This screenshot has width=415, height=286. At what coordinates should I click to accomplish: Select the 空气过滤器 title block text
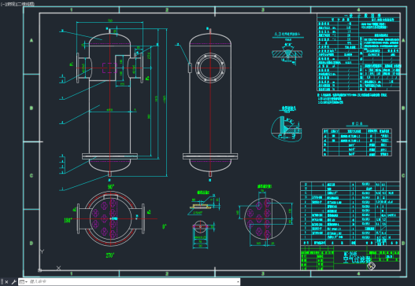coord(357,259)
